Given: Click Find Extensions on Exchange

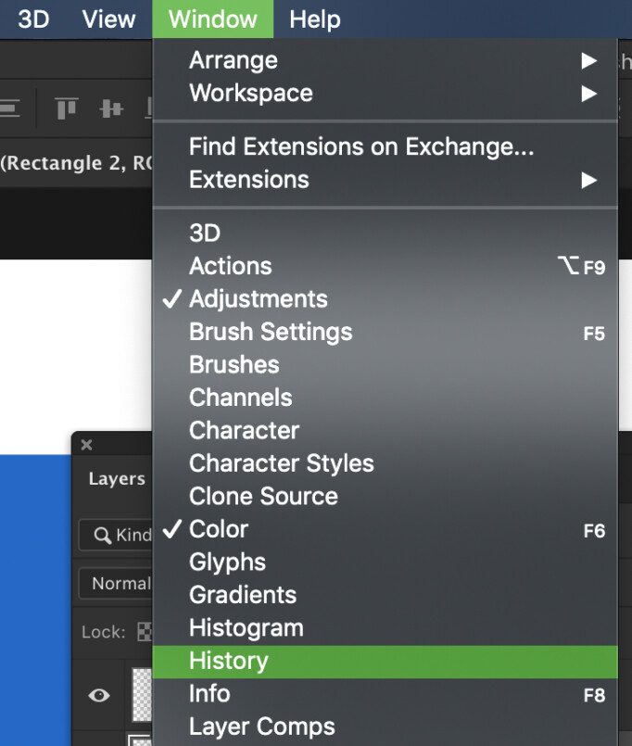Looking at the screenshot, I should [360, 146].
